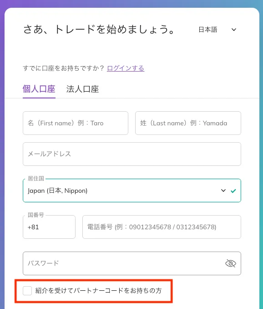Viewport: 263px width, 309px height.
Task: Toggle password visibility eye icon
Action: pyautogui.click(x=230, y=263)
